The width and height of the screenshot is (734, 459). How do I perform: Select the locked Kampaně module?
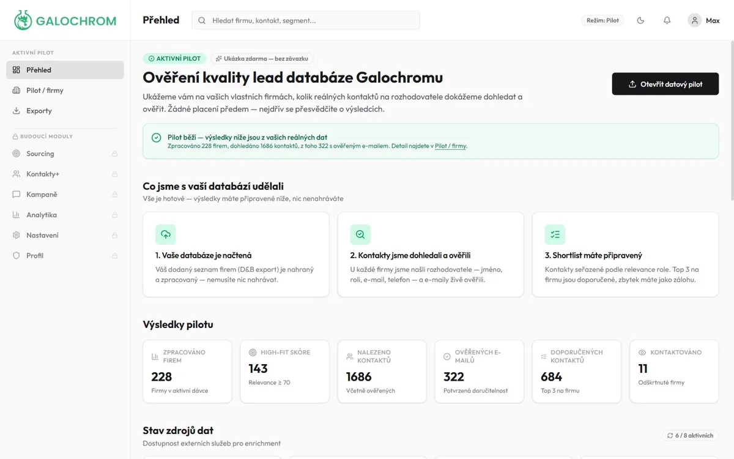tap(65, 195)
